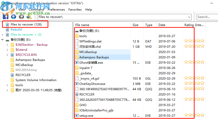Click Rebuild recycle icon in tree
The height and width of the screenshot is (119, 218).
(7, 30)
